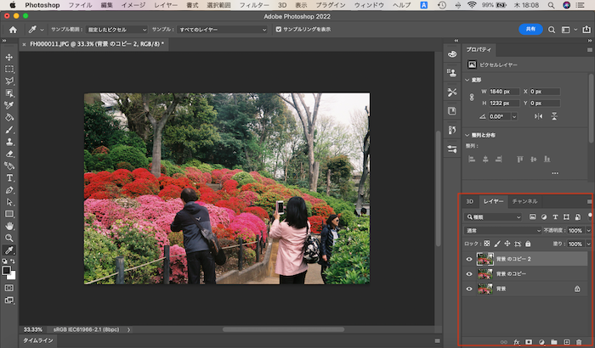Click the horizontal scrollbar below canvas
Screen dimensions: 595x348
[283, 329]
